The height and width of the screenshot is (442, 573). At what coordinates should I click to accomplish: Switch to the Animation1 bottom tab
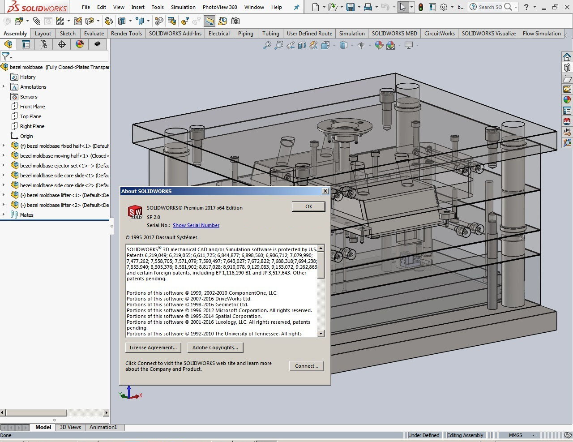(103, 427)
